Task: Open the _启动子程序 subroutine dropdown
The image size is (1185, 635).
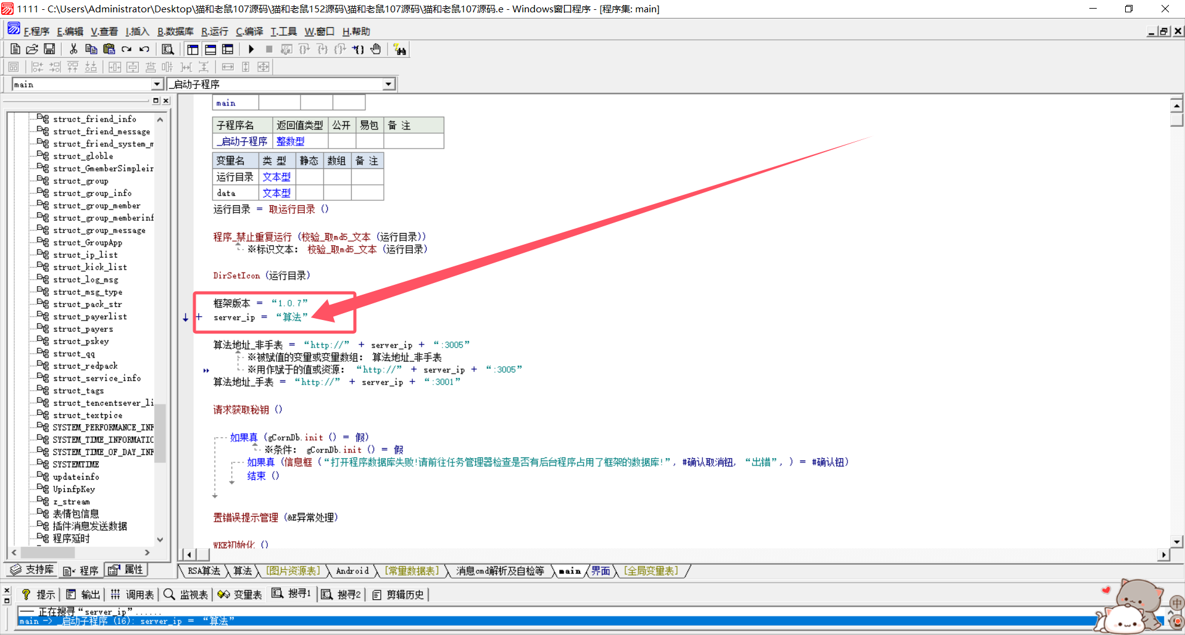Action: click(388, 84)
